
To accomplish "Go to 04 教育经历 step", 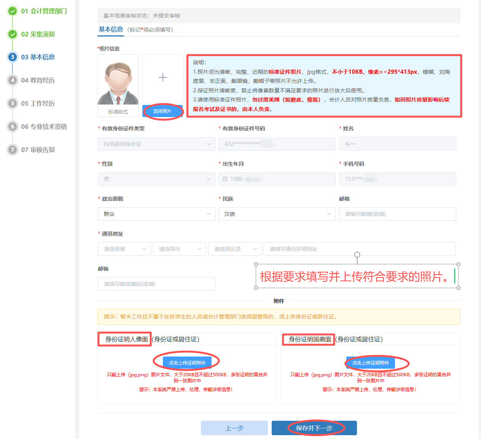I will [38, 80].
